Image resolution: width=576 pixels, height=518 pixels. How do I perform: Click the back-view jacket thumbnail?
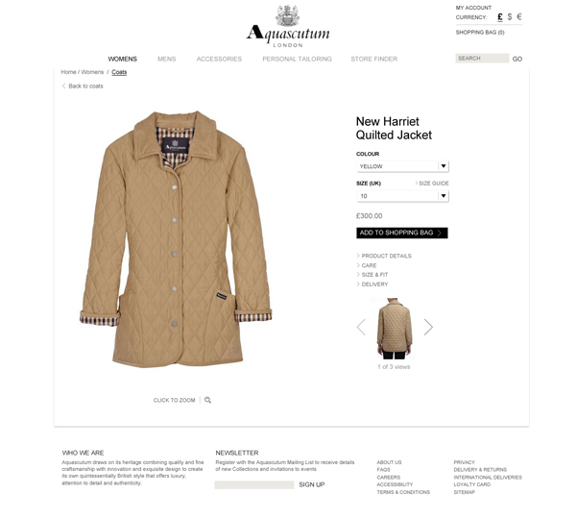coord(395,329)
